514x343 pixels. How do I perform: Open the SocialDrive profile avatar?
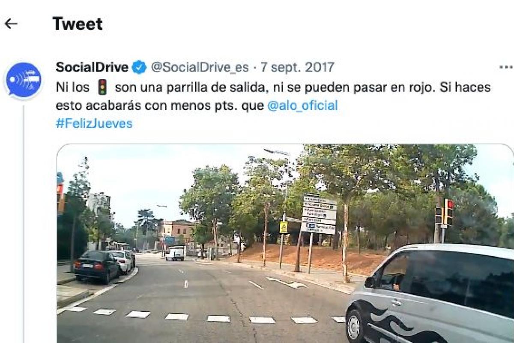pyautogui.click(x=24, y=80)
